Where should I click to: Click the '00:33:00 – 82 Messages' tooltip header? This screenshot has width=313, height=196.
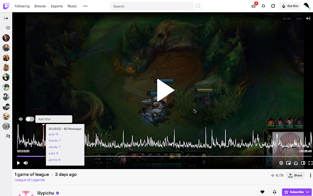click(65, 129)
